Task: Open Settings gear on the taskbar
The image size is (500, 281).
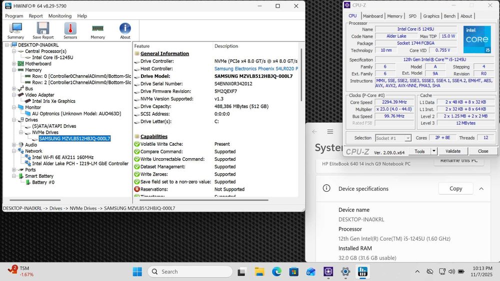Action: click(x=345, y=272)
